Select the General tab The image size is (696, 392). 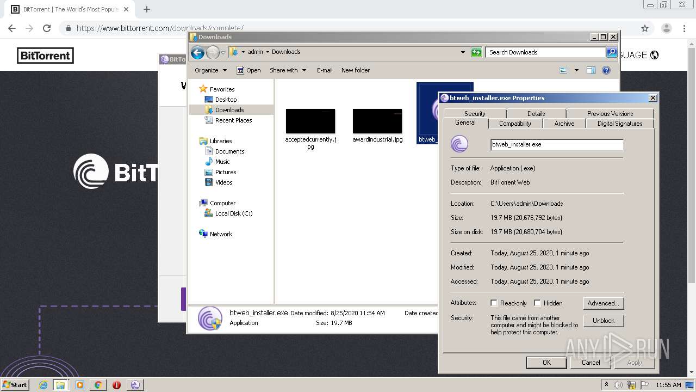point(465,122)
